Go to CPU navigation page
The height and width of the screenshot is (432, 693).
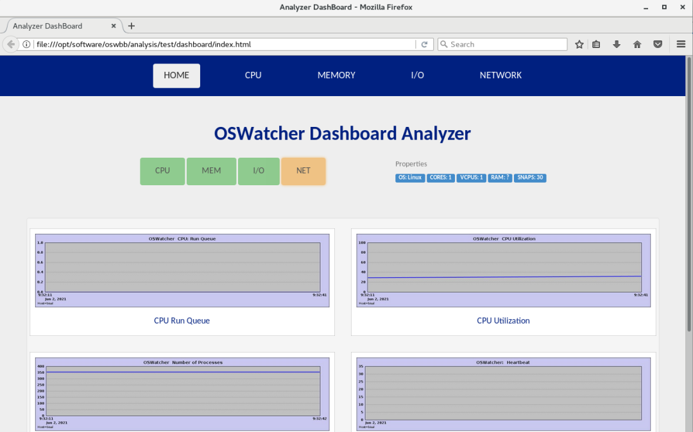(x=253, y=76)
